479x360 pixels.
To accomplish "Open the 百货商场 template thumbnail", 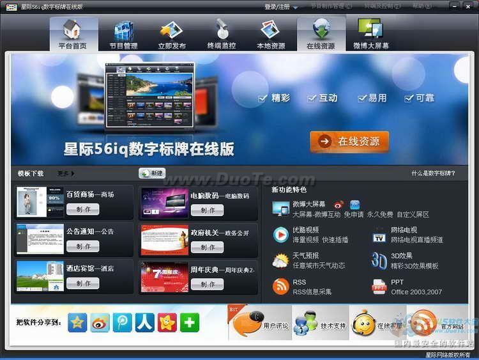I will [x=40, y=202].
